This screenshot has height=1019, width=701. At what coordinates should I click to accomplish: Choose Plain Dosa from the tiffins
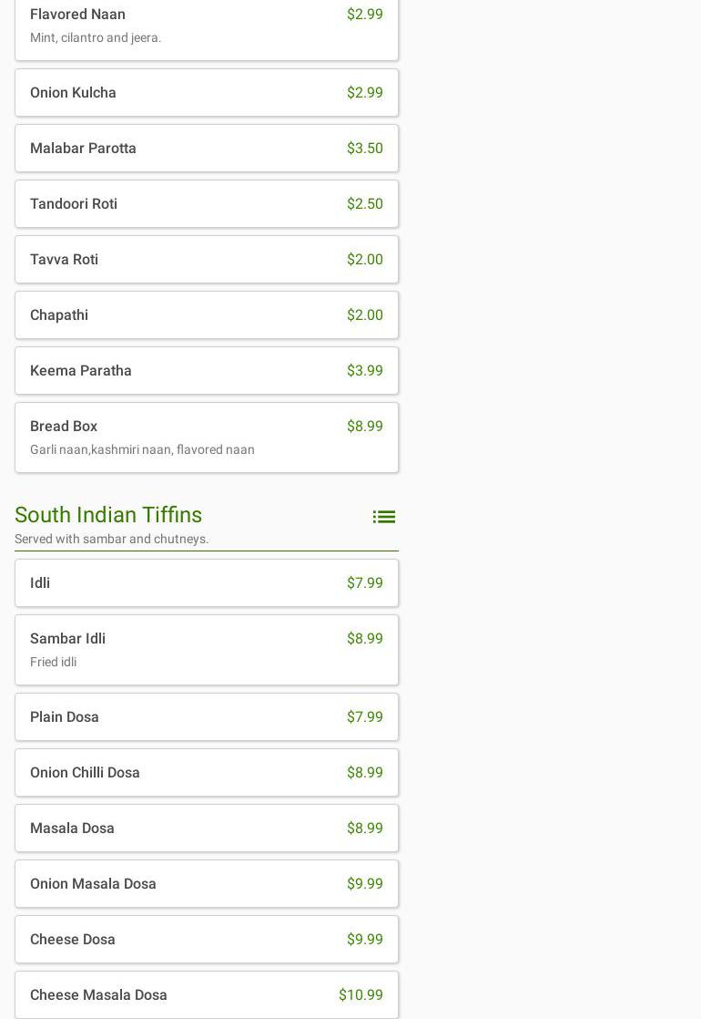206,717
